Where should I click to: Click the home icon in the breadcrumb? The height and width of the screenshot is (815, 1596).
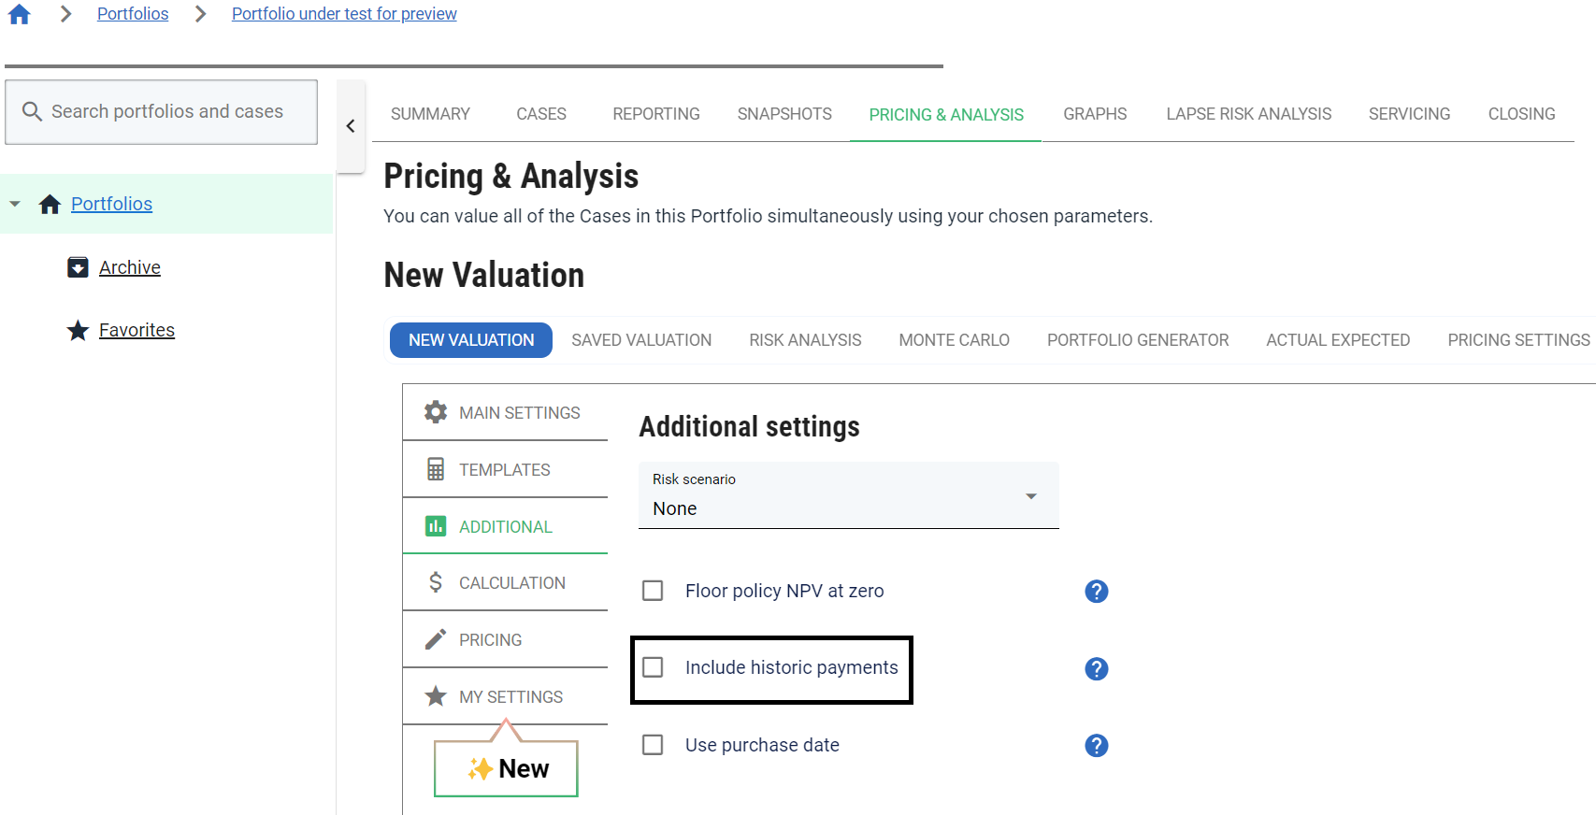click(x=20, y=14)
